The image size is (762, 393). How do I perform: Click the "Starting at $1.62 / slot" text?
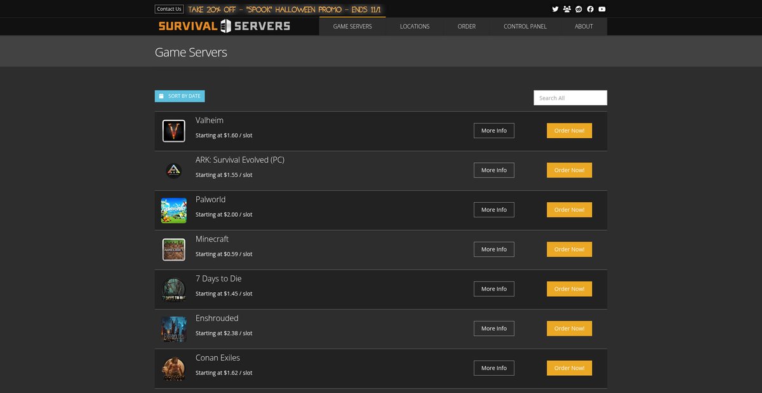(x=224, y=373)
